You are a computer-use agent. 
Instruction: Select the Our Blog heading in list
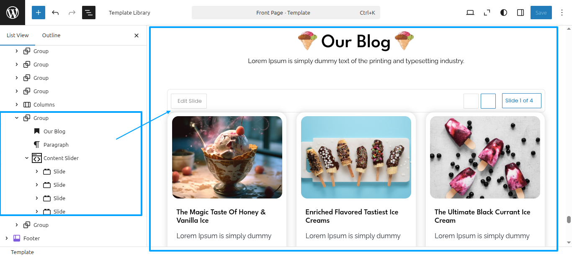[x=54, y=131]
